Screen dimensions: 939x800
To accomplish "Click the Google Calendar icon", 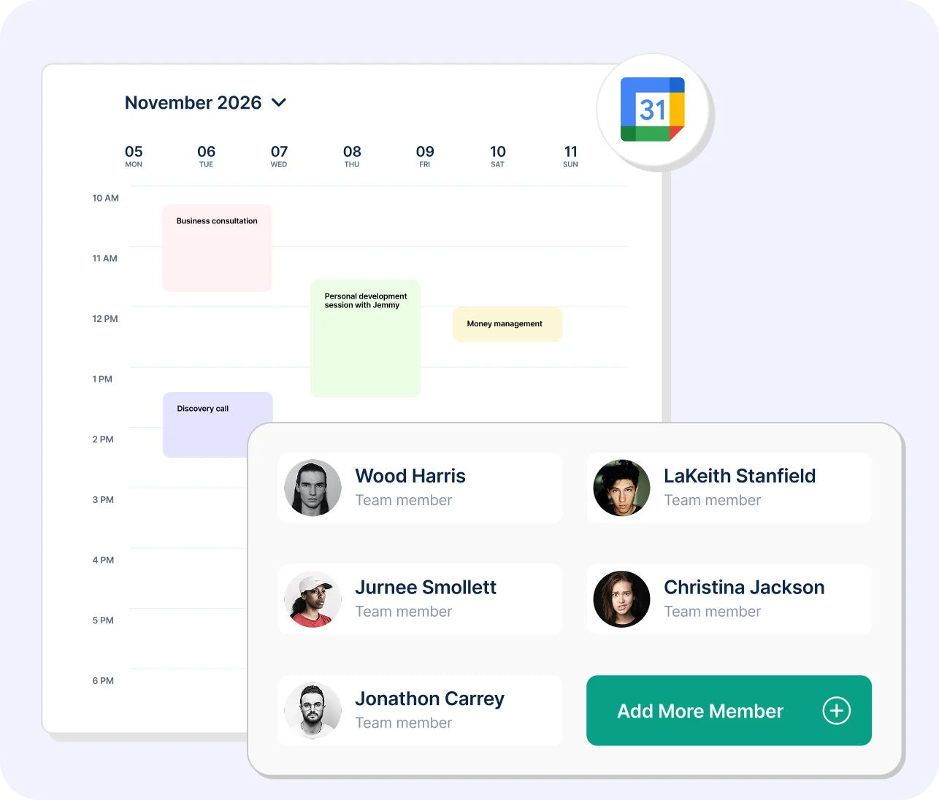I will [654, 110].
